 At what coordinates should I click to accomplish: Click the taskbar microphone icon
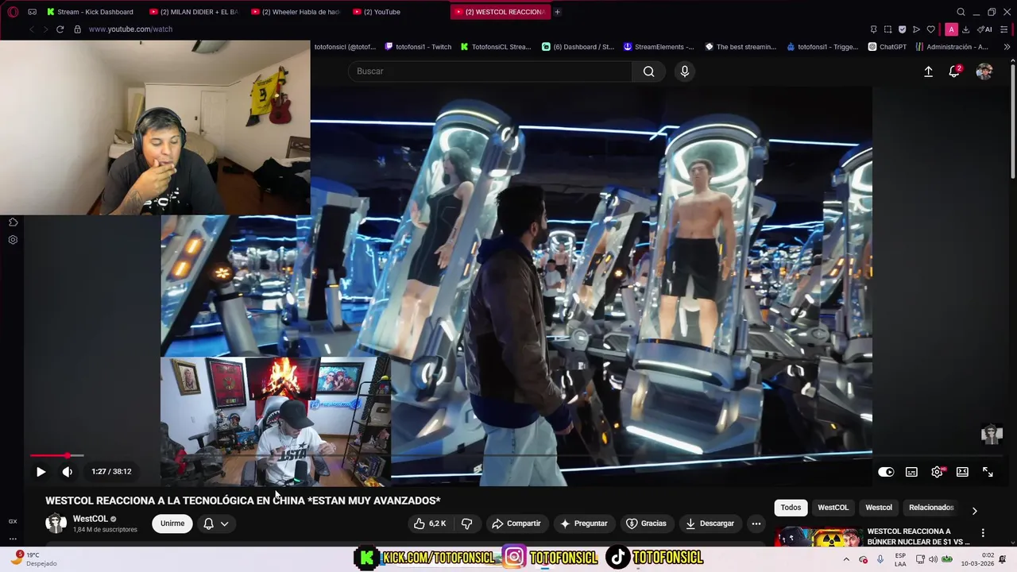pyautogui.click(x=880, y=559)
